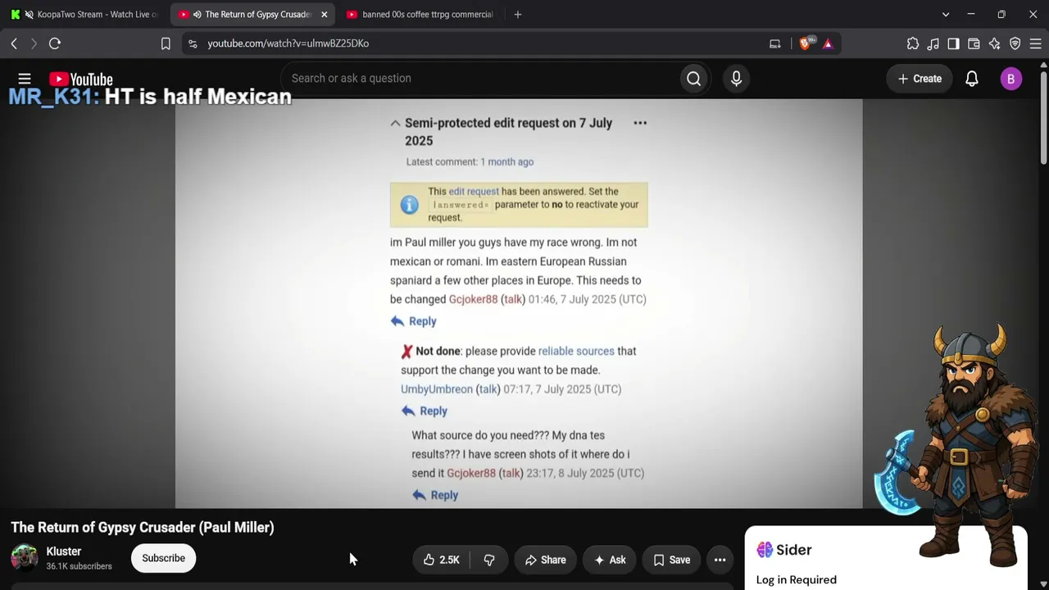Click the '36.1K subscribers' text

tap(79, 566)
